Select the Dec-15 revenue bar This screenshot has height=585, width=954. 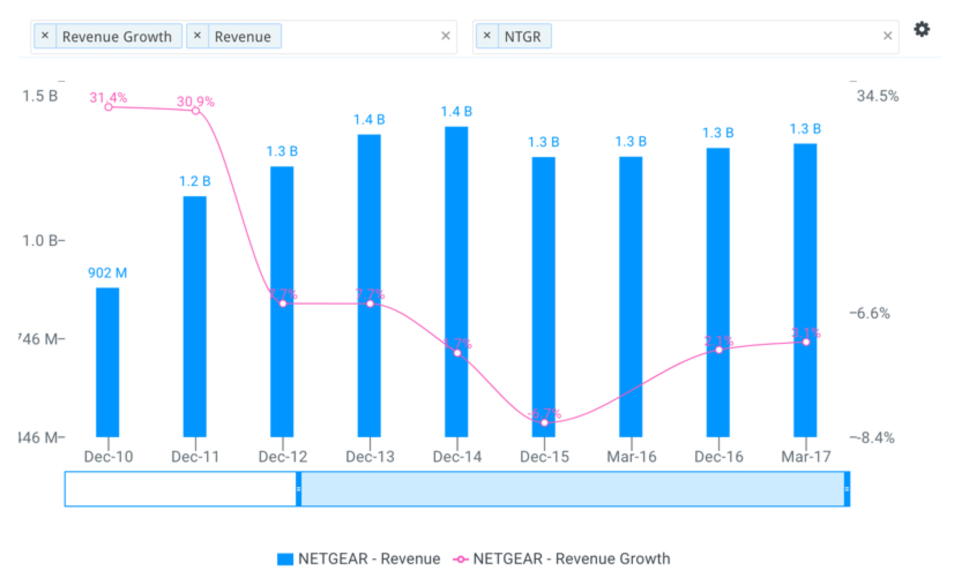[543, 297]
